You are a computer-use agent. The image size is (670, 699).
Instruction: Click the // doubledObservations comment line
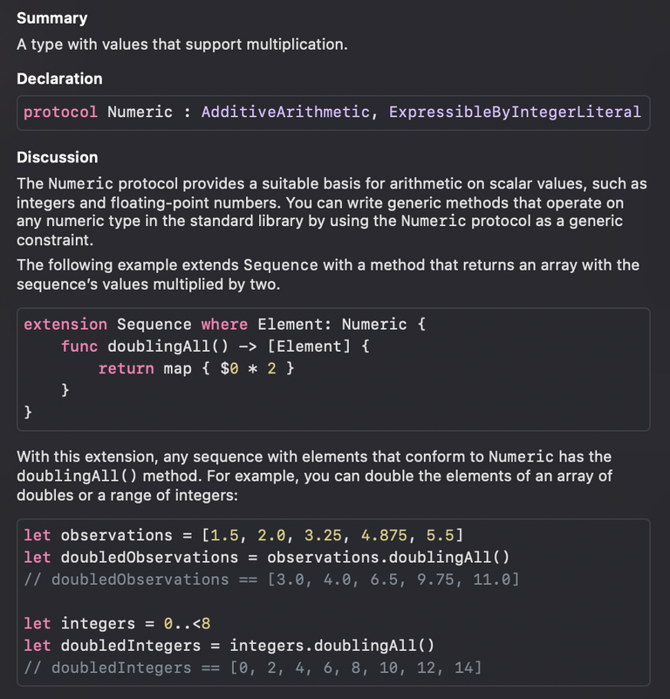(271, 579)
